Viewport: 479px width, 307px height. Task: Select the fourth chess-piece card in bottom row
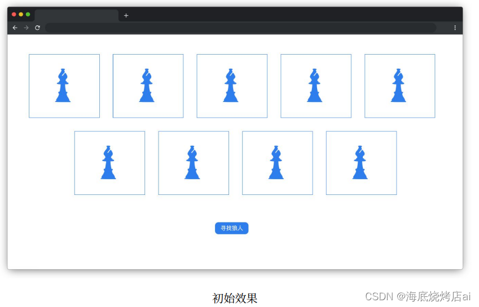[362, 163]
